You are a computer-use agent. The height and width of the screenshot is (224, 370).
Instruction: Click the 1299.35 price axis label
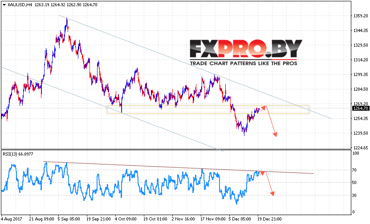[x=360, y=74]
